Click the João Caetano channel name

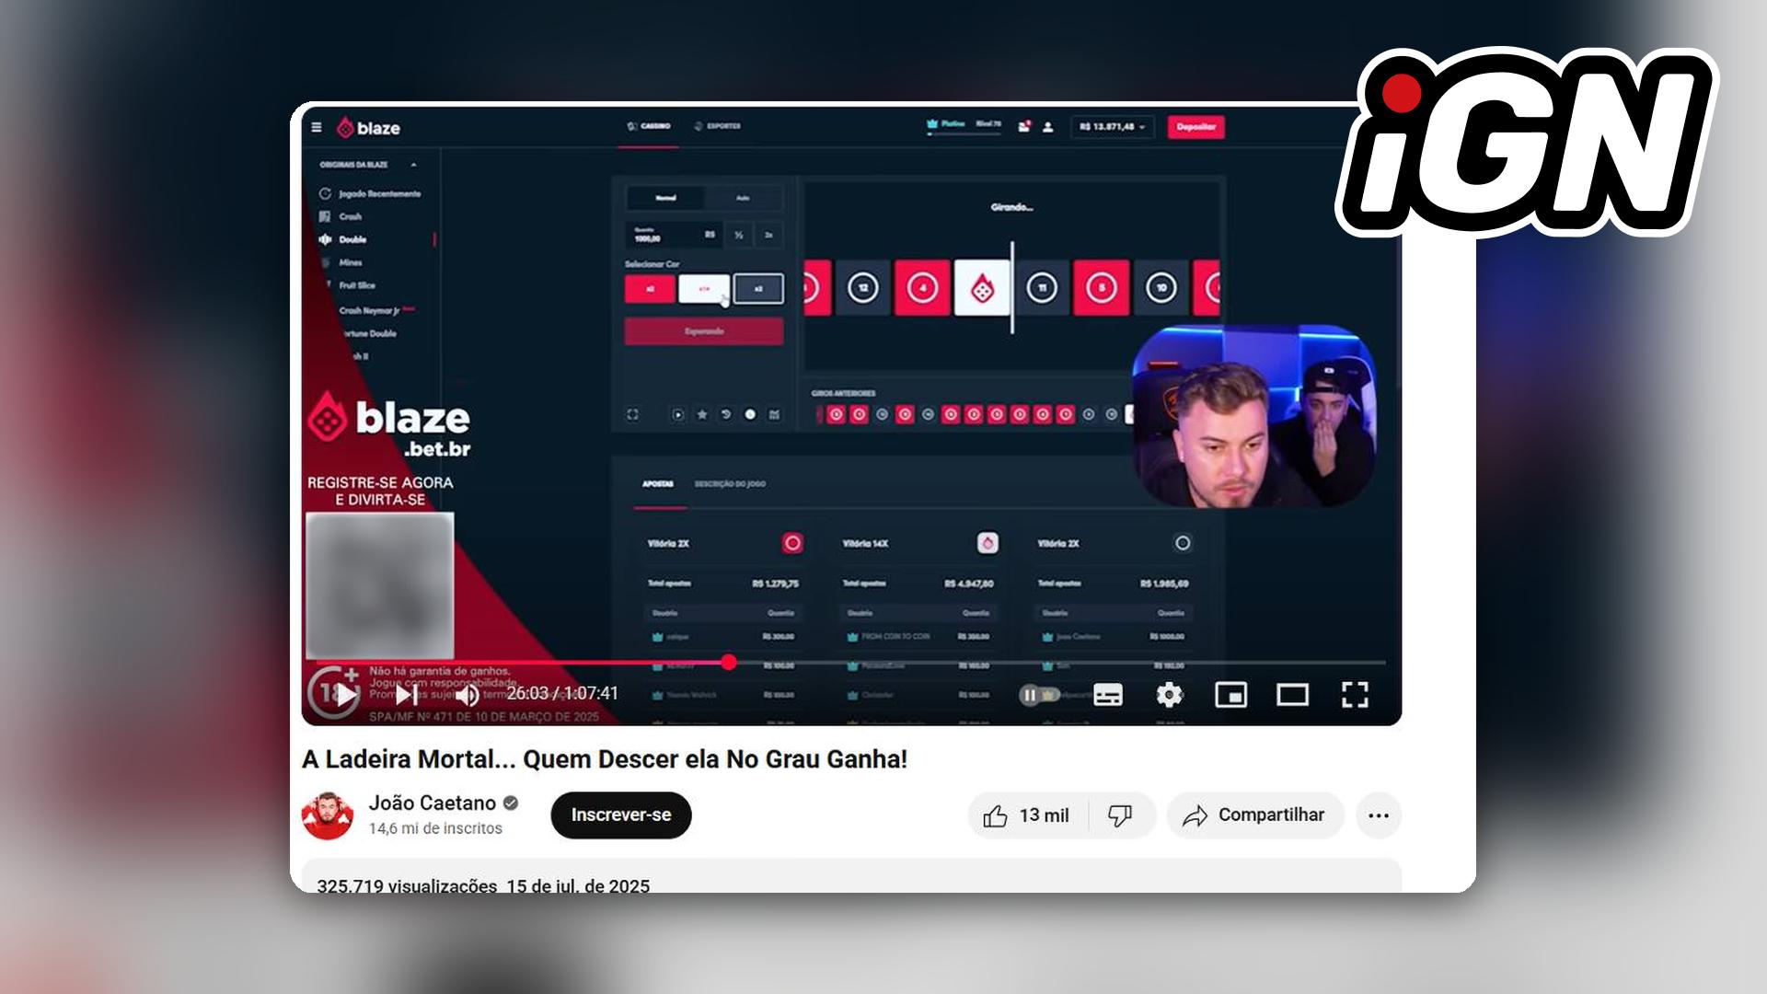433,803
